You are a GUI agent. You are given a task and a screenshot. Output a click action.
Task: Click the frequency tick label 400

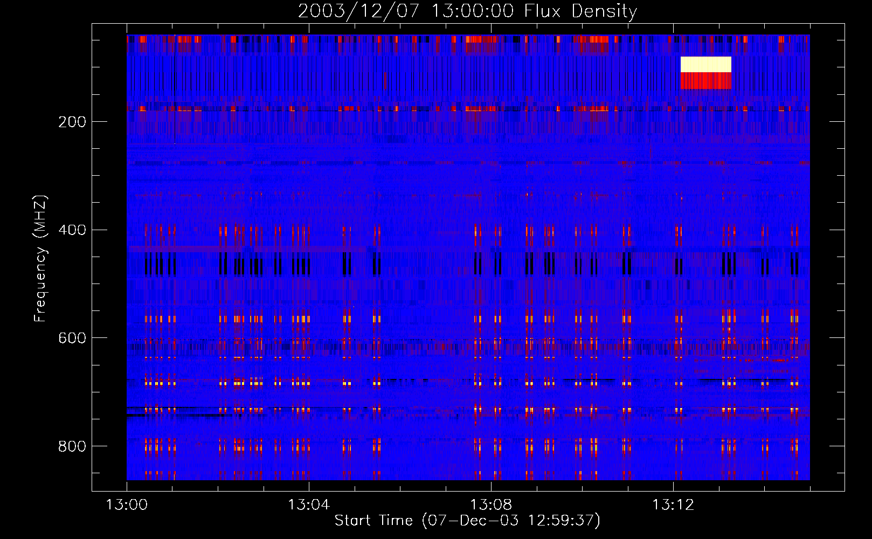click(x=72, y=230)
